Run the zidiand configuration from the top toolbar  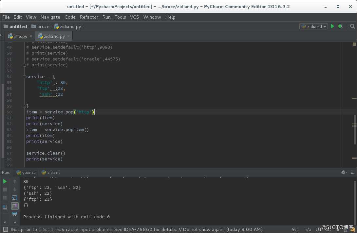point(332,26)
